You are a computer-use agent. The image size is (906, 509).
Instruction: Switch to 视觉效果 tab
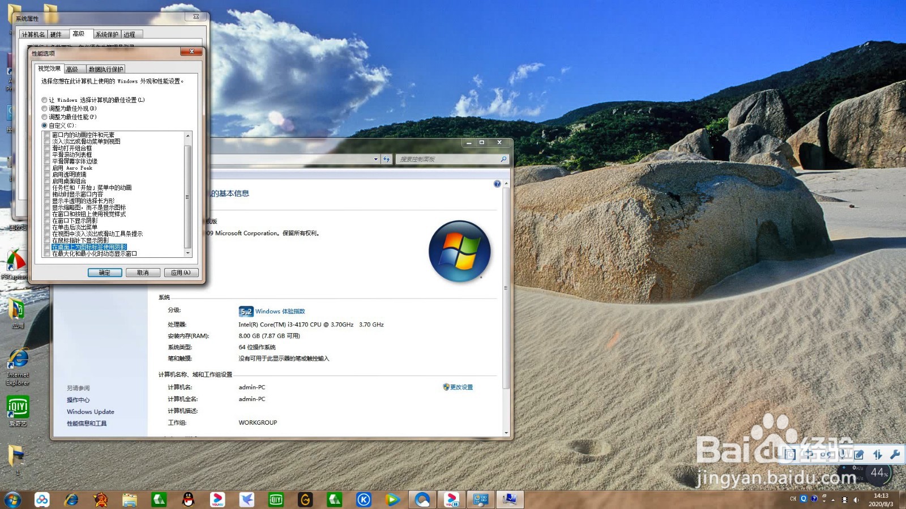click(49, 68)
